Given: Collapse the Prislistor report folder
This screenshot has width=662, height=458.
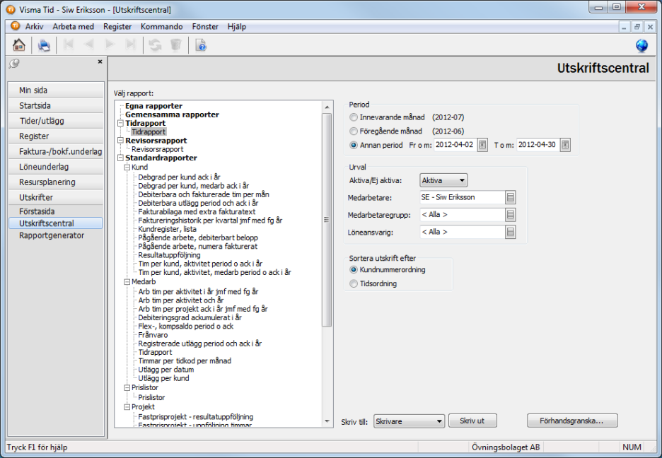Looking at the screenshot, I should (x=127, y=387).
